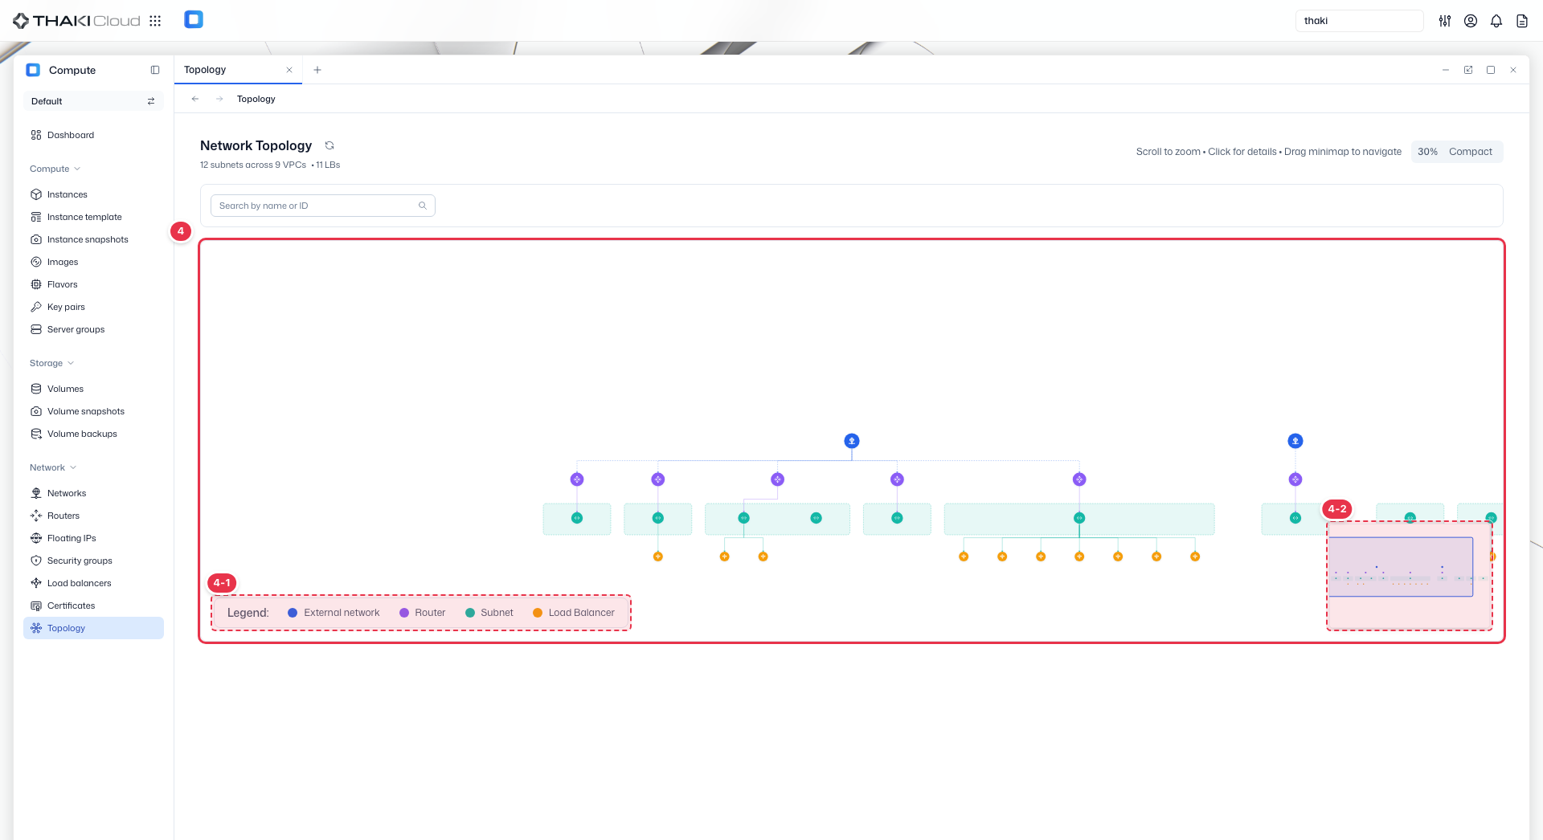Viewport: 1543px width, 840px height.
Task: Open the notifications bell
Action: coord(1496,21)
